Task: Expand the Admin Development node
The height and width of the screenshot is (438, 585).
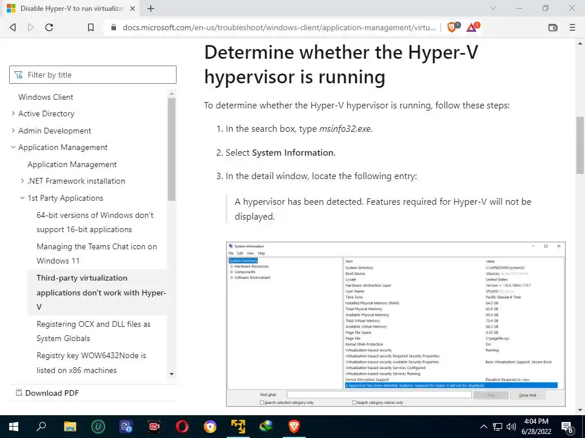Action: 13,131
